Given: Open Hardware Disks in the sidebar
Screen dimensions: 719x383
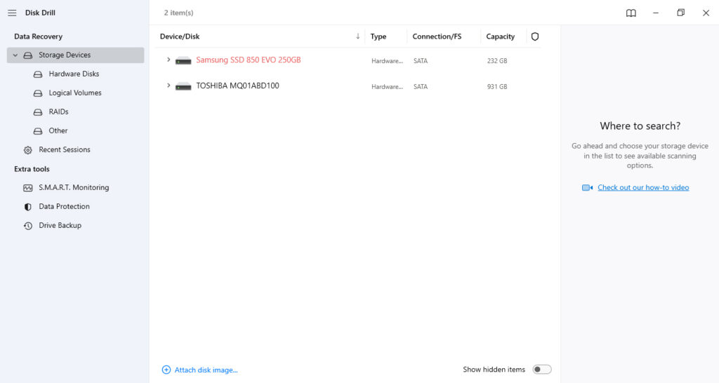Looking at the screenshot, I should [74, 74].
